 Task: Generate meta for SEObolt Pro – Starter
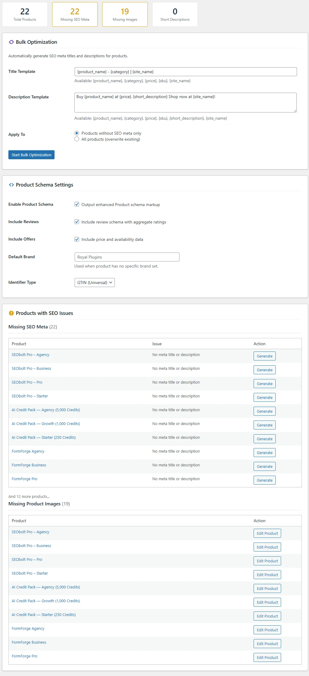tap(265, 397)
